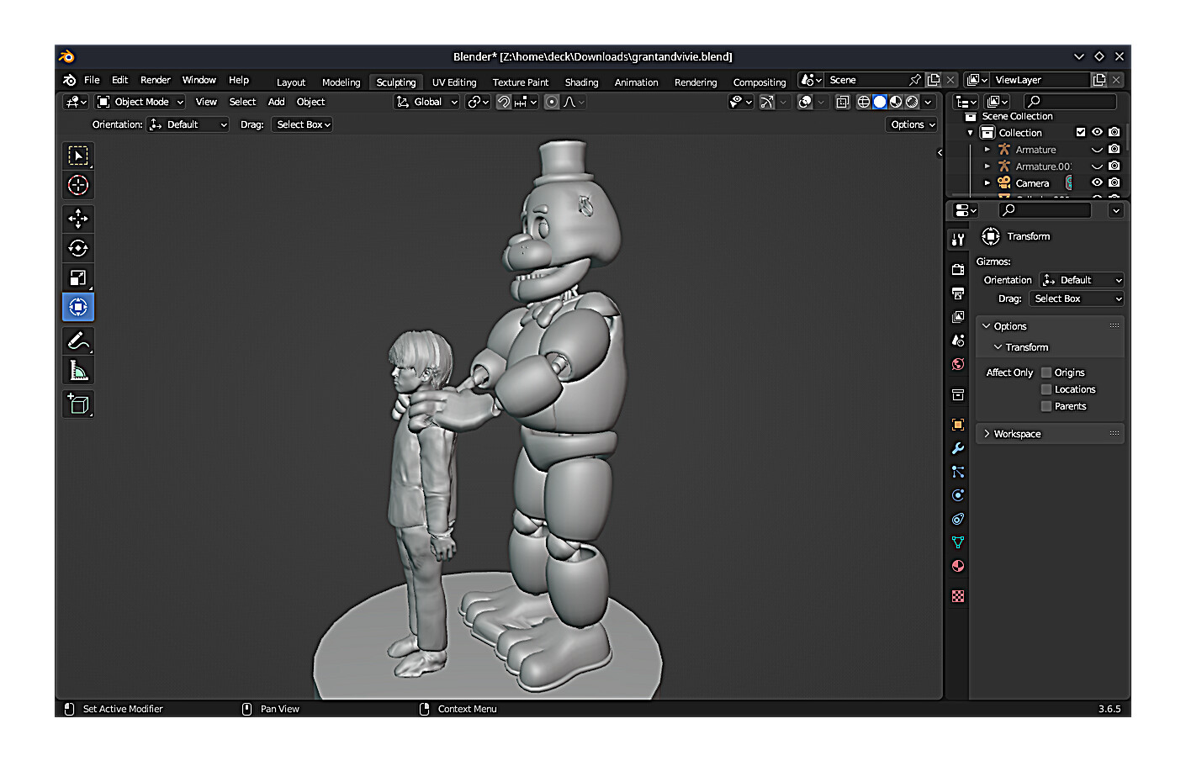Open the Material properties tab
Image resolution: width=1186 pixels, height=782 pixels.
point(957,566)
